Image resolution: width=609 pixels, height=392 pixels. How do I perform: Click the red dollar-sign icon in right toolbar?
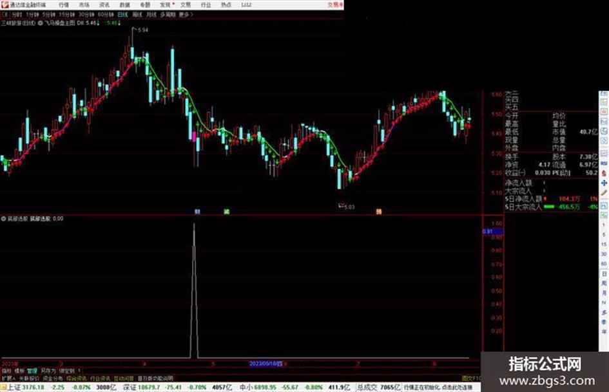point(604,173)
